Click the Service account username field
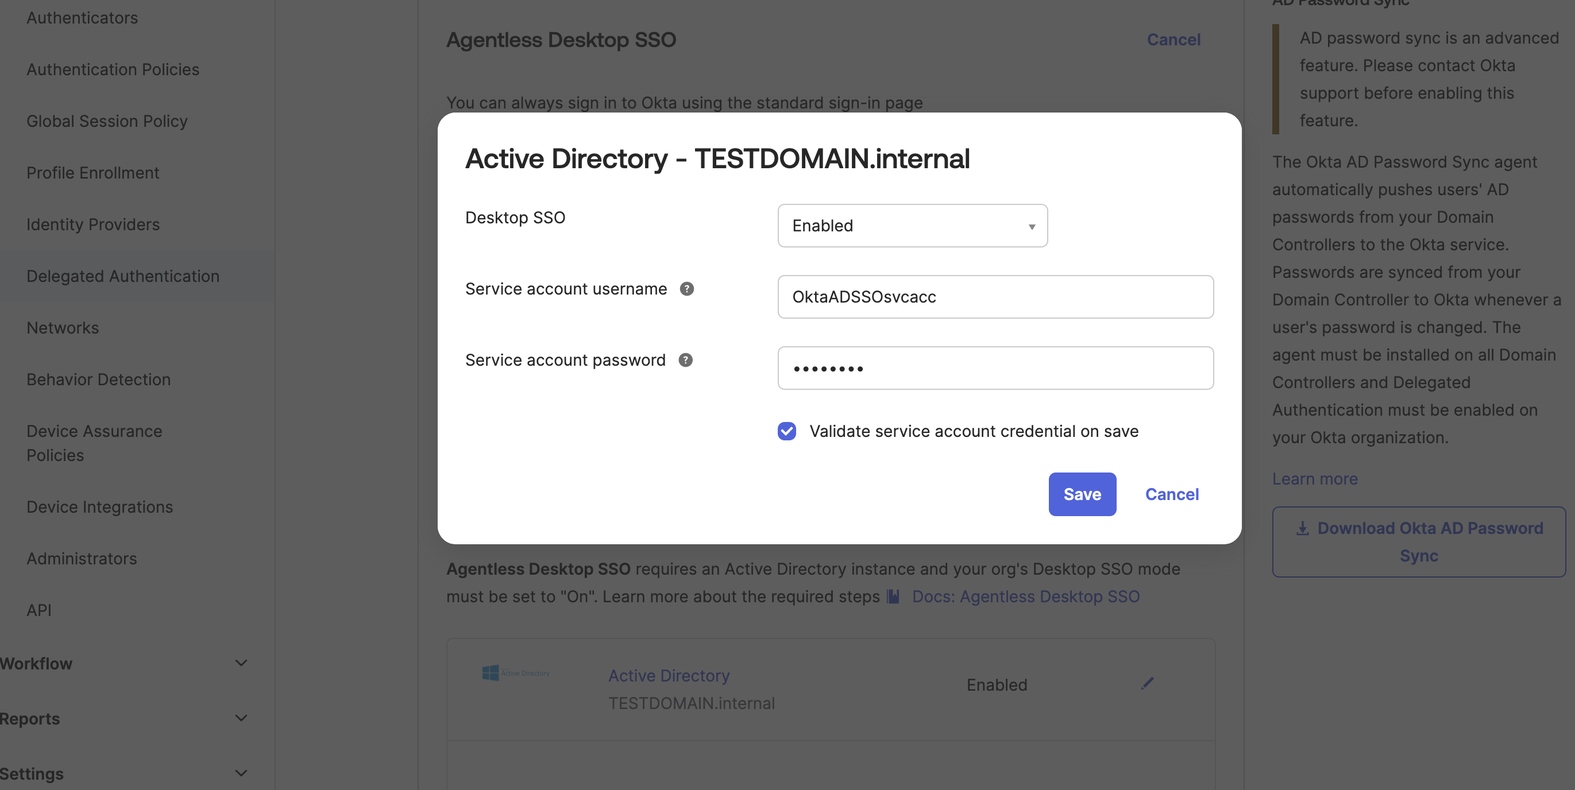This screenshot has height=790, width=1575. pyautogui.click(x=995, y=297)
